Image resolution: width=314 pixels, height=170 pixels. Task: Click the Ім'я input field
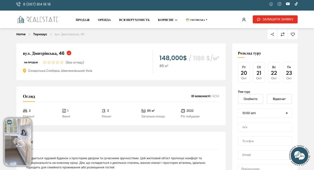tap(265, 127)
